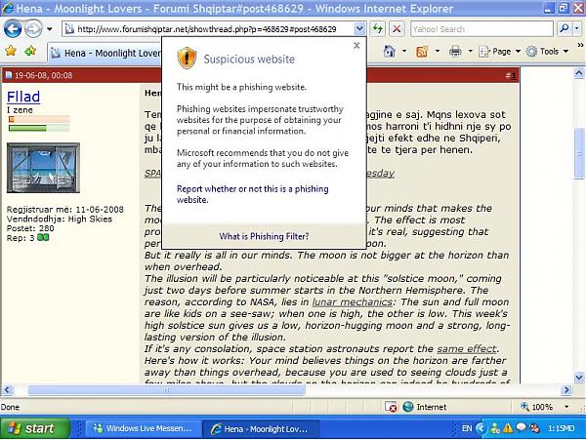This screenshot has height=440, width=586.
Task: Click the Suspicious website shield icon
Action: pyautogui.click(x=187, y=59)
